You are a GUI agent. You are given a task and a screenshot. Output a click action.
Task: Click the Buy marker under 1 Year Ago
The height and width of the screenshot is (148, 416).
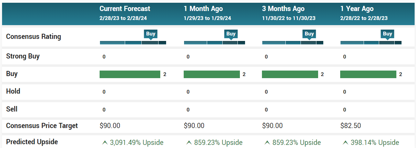point(387,34)
